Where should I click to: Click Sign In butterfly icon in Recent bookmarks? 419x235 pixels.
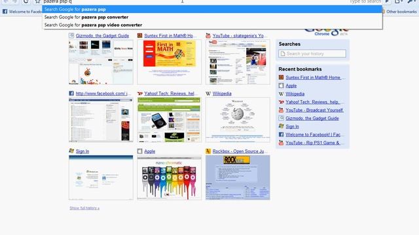(x=281, y=126)
